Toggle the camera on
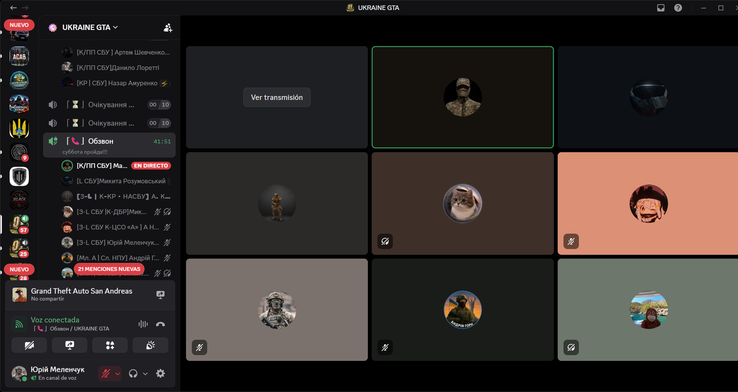 [x=29, y=345]
